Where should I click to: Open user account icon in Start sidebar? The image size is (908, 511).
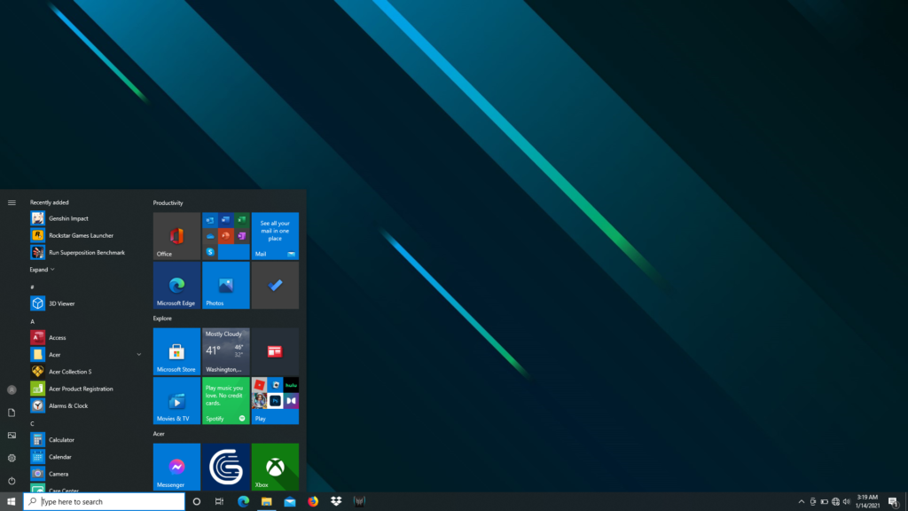point(12,390)
